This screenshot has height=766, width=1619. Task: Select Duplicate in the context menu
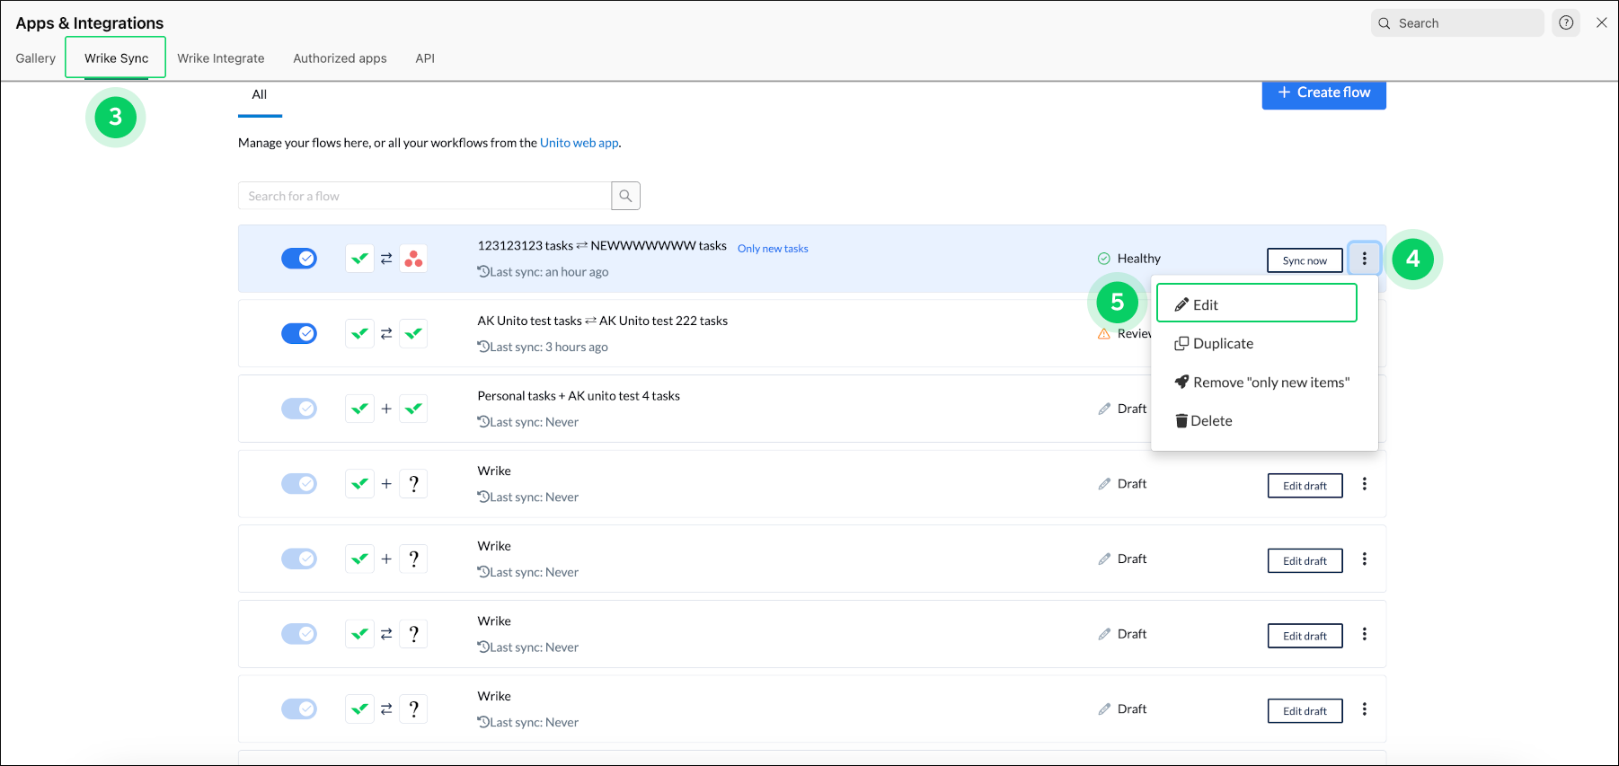pyautogui.click(x=1222, y=344)
